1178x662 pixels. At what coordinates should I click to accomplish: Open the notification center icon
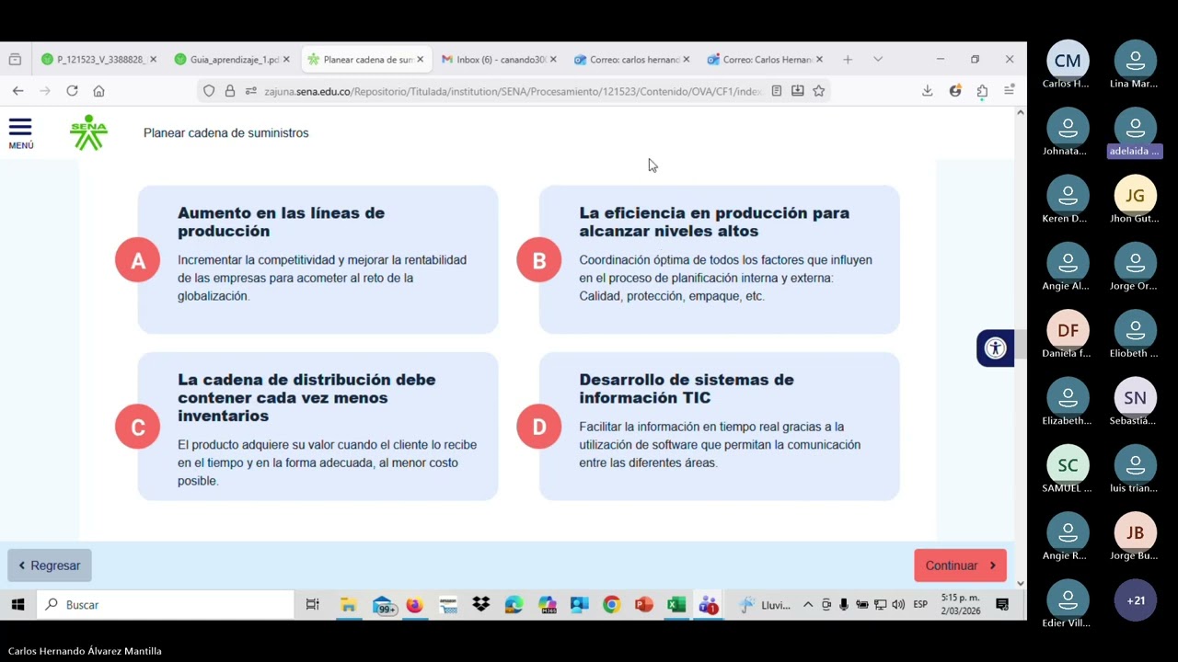[1002, 604]
